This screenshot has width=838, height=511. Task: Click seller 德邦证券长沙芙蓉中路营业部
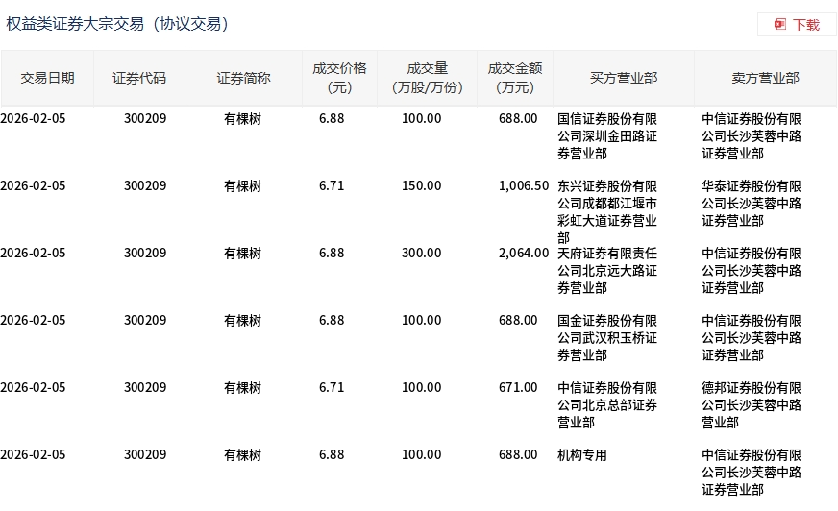click(x=752, y=405)
